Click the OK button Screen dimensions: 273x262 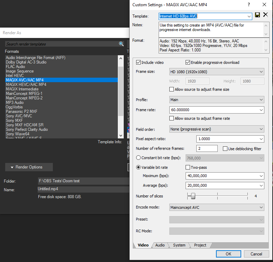click(228, 254)
